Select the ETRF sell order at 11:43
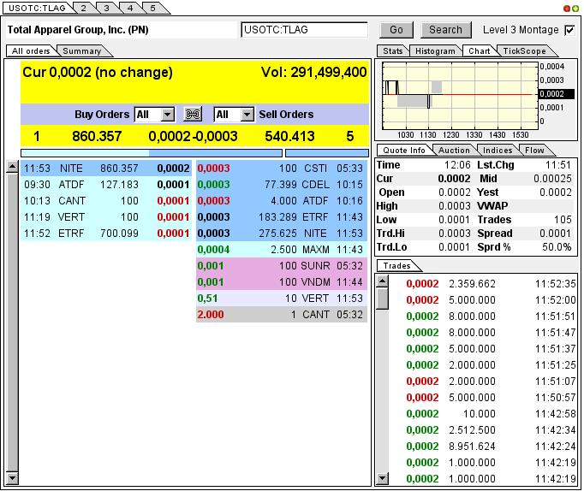 tap(282, 217)
